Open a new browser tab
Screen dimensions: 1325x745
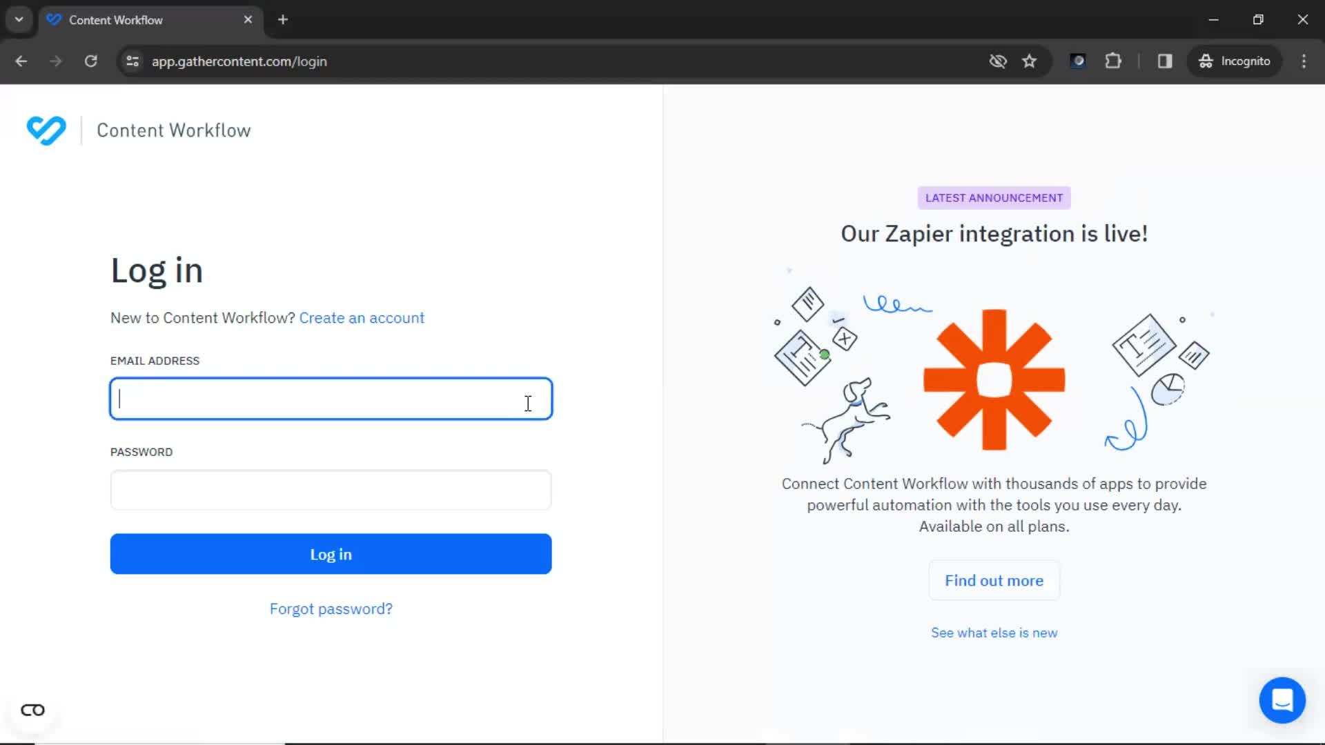click(283, 19)
